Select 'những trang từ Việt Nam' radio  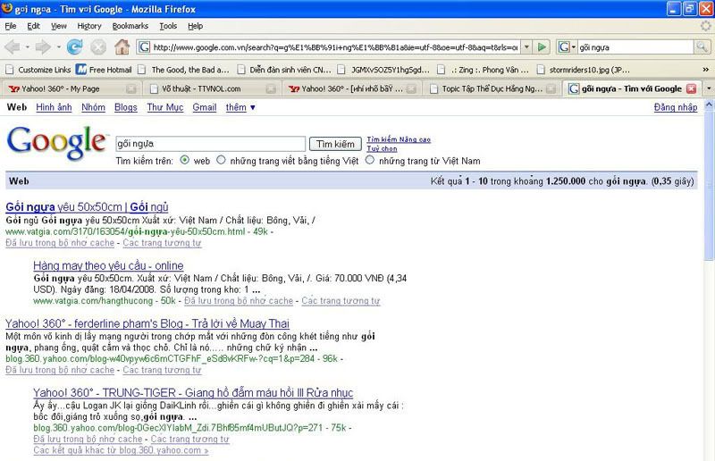pyautogui.click(x=370, y=160)
